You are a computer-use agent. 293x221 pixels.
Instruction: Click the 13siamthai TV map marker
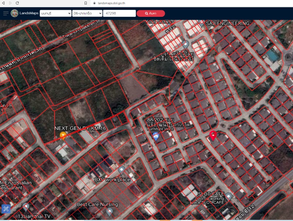tap(26, 207)
